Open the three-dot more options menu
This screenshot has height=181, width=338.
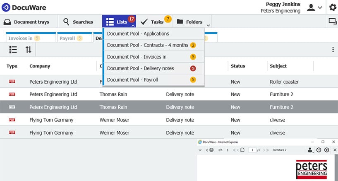click(x=333, y=50)
